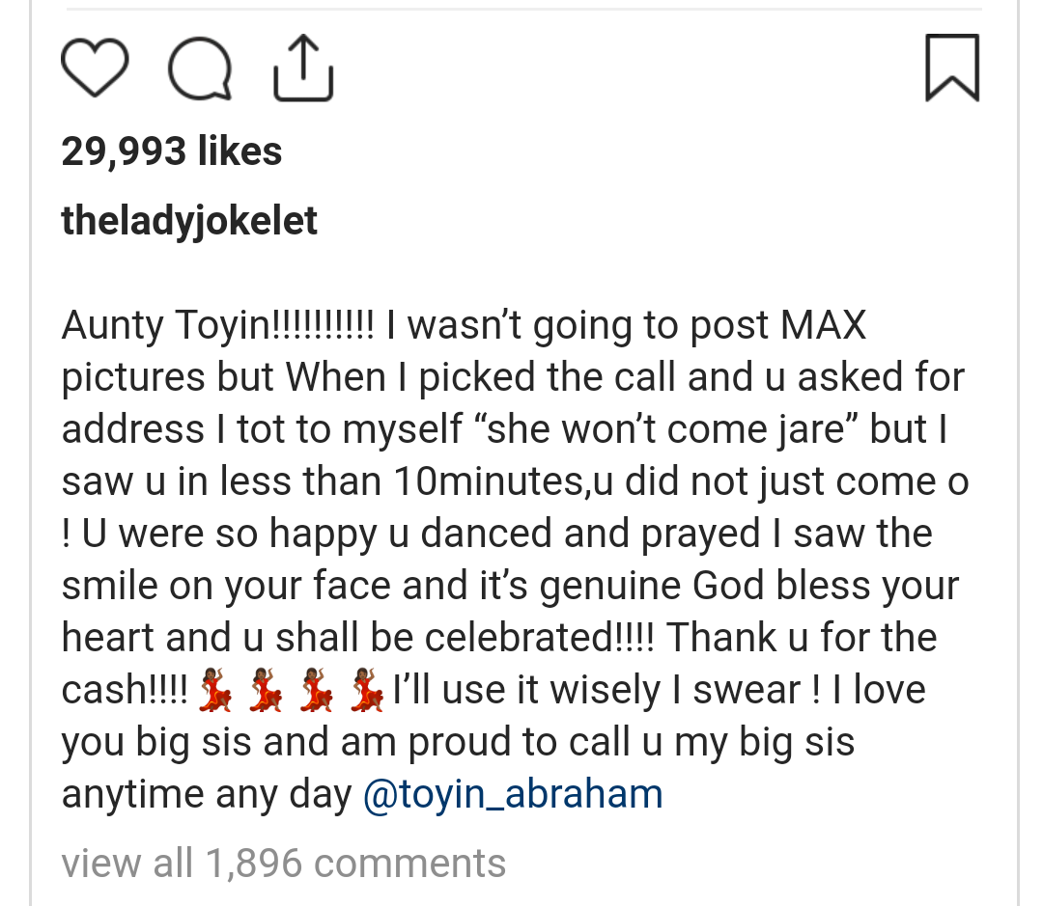Viewport: 1043px width, 906px height.
Task: Click the first dancer emoji in caption
Action: (214, 691)
